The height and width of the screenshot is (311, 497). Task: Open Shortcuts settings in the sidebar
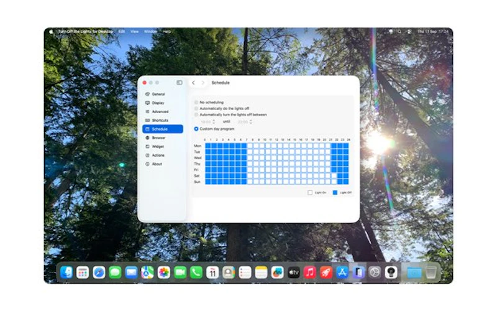click(163, 120)
